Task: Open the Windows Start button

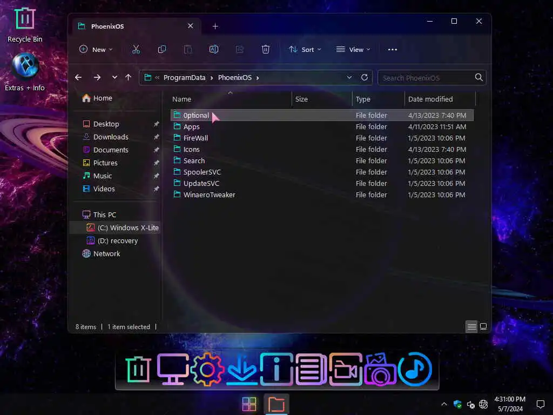Action: coord(249,404)
